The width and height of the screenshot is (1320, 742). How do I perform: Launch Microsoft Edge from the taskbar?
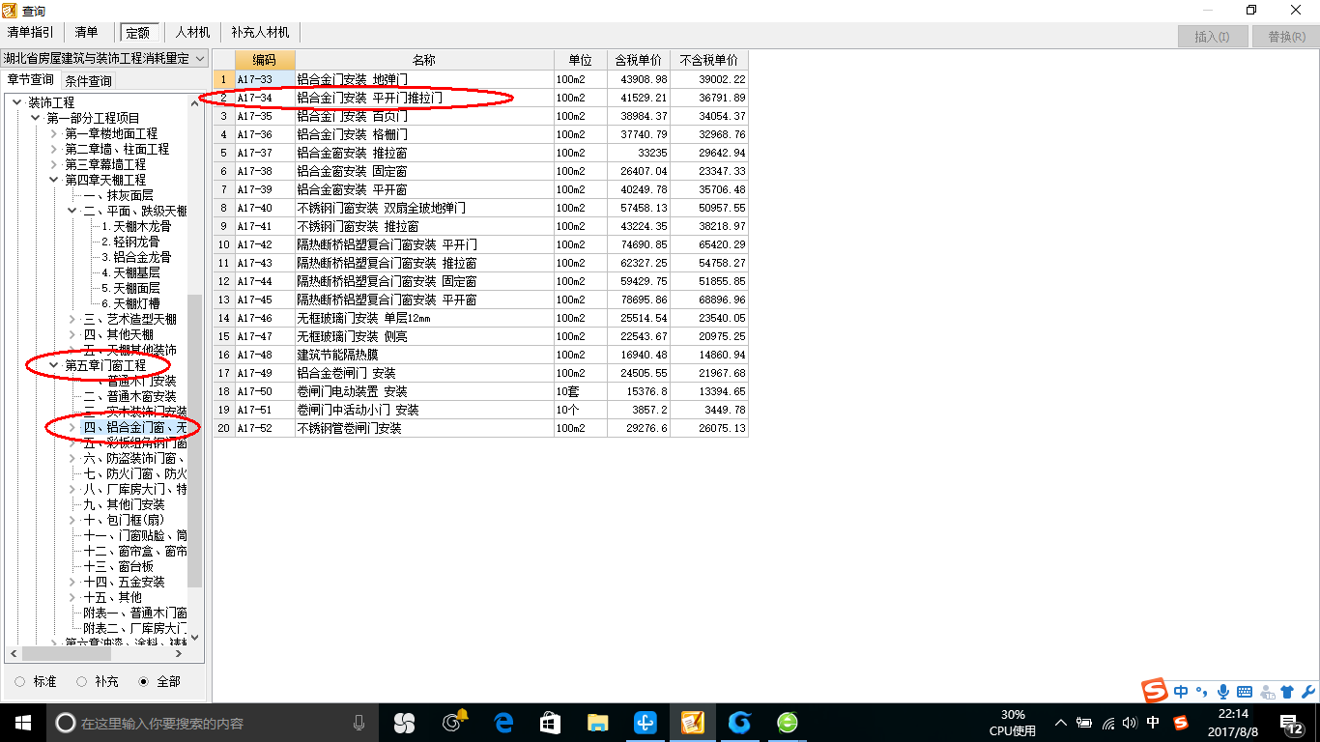[x=502, y=722]
